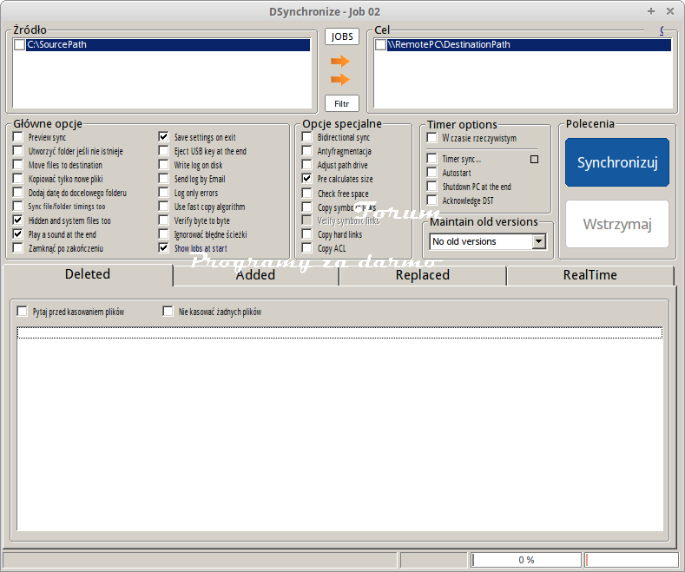Toggle Dodaj datę do docelowego folderu
This screenshot has width=685, height=572.
18,193
